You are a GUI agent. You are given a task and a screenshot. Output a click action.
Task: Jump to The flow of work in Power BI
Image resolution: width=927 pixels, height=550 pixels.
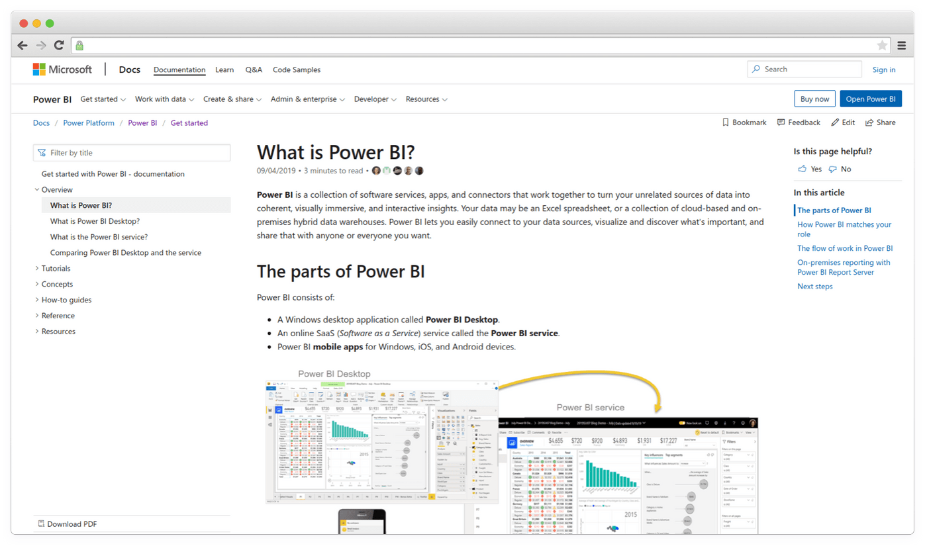tap(845, 249)
